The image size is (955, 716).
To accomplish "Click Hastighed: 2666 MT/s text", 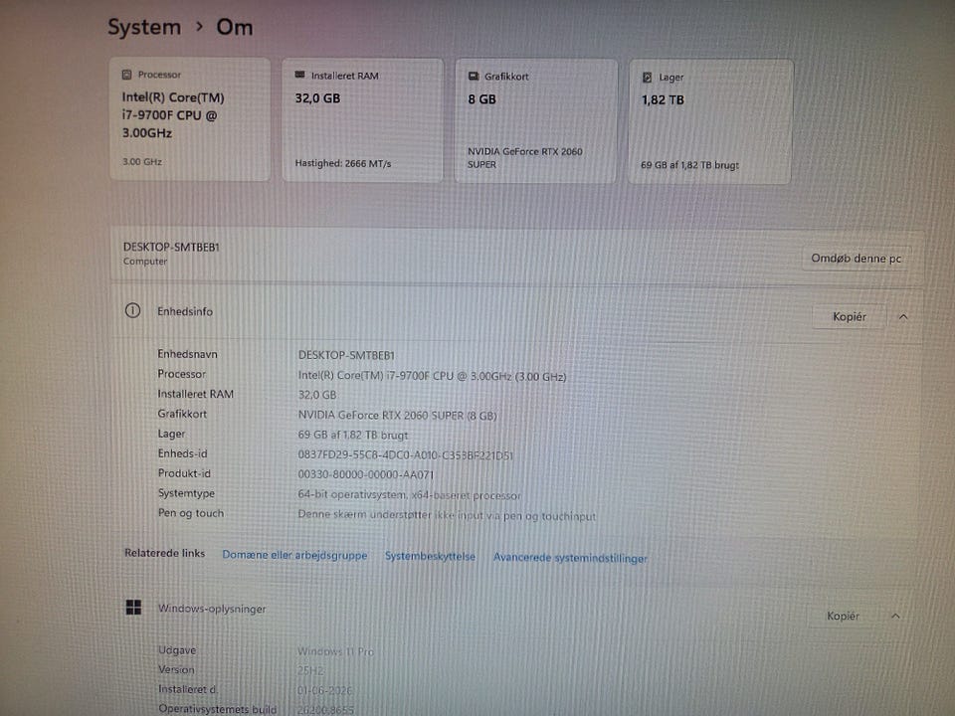I will [343, 163].
